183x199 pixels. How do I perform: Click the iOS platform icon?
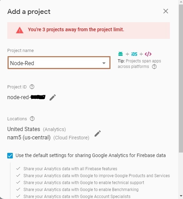[x=134, y=54]
